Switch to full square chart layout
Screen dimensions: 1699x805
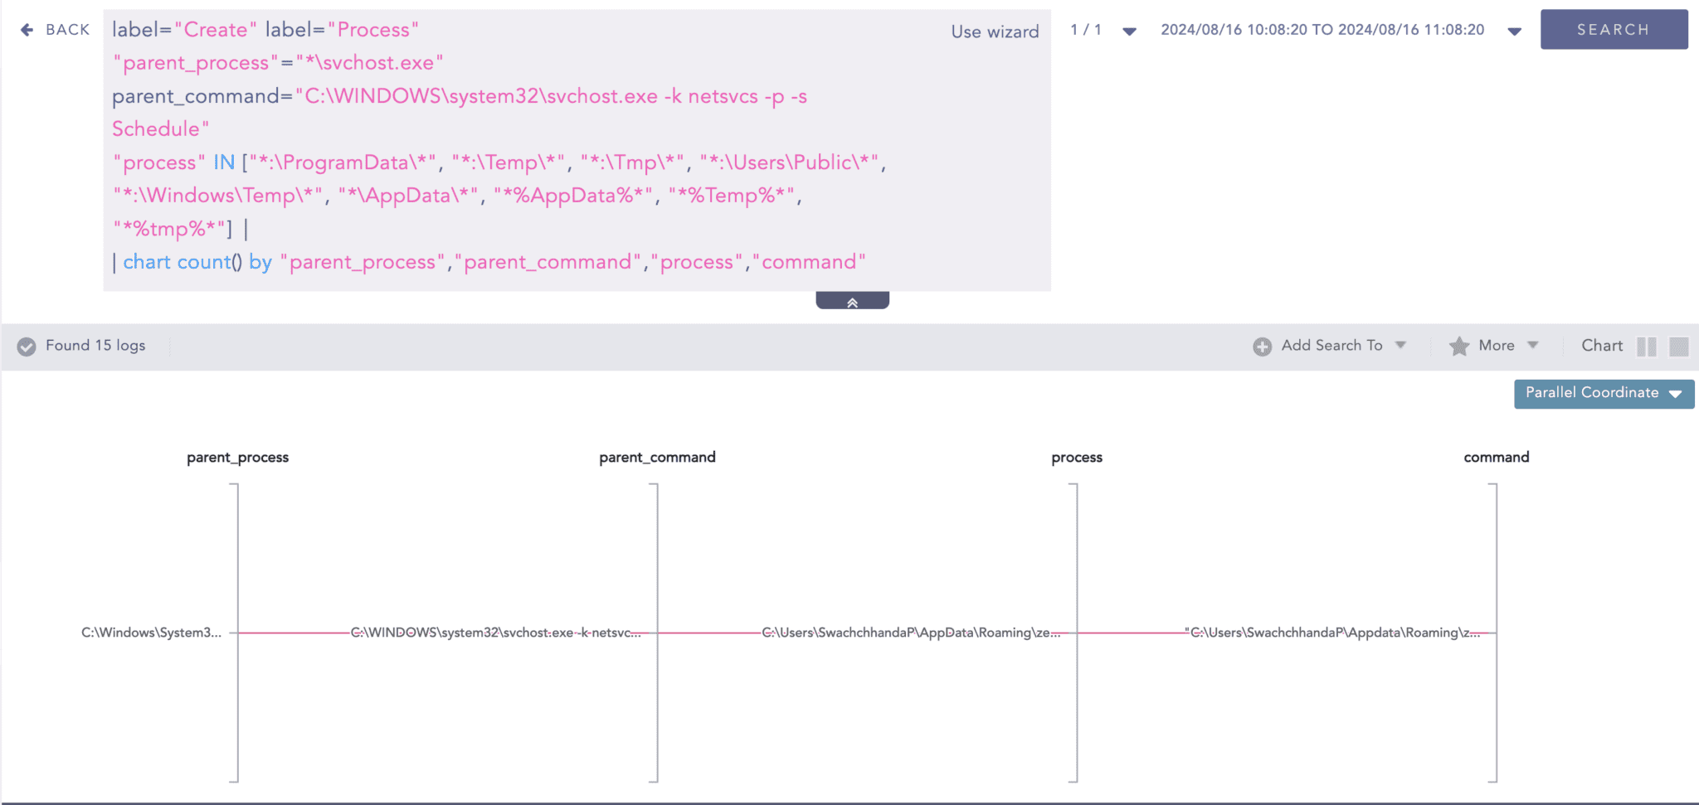tap(1678, 347)
